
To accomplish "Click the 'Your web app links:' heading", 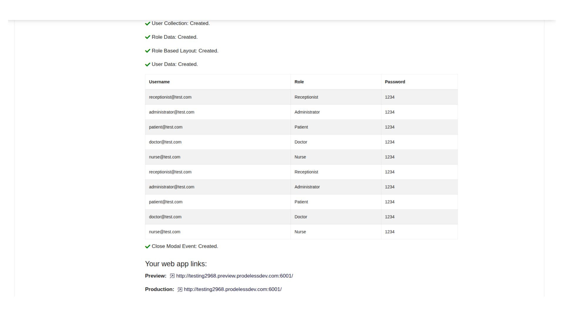I will point(176,264).
